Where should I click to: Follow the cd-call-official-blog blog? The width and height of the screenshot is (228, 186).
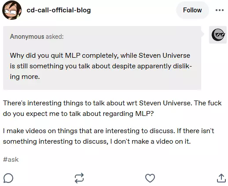[192, 10]
